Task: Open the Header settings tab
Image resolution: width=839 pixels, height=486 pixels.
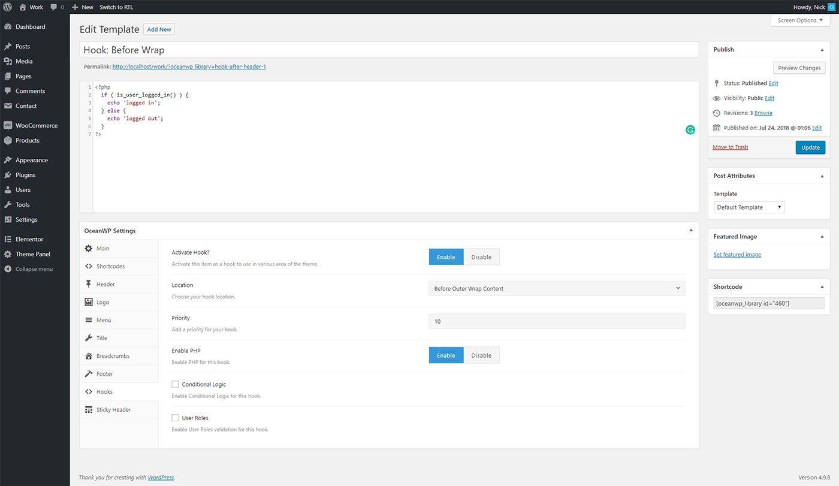Action: [x=119, y=284]
